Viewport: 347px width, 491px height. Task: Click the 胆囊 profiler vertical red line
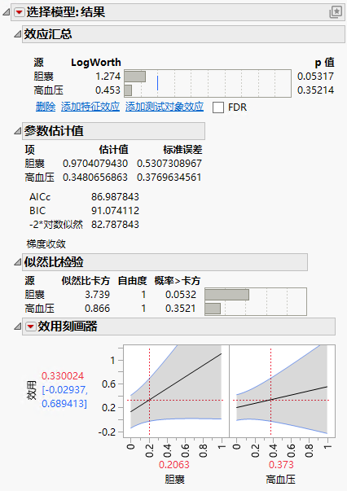[x=149, y=392]
